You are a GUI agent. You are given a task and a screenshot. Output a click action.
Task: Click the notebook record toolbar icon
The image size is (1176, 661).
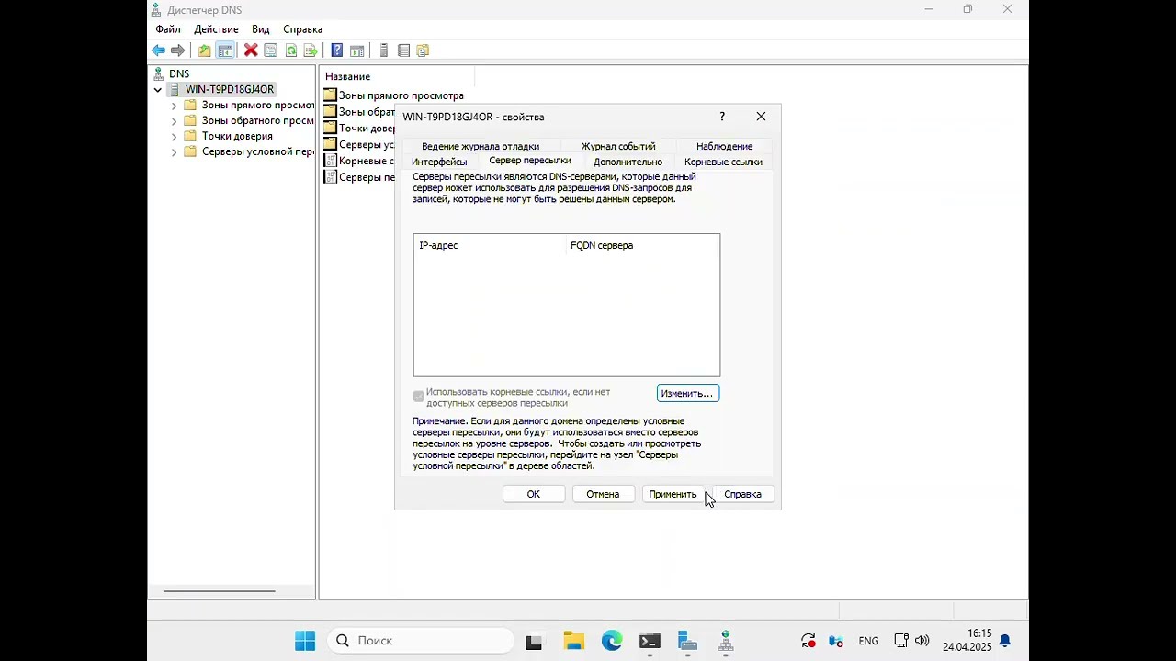point(403,50)
